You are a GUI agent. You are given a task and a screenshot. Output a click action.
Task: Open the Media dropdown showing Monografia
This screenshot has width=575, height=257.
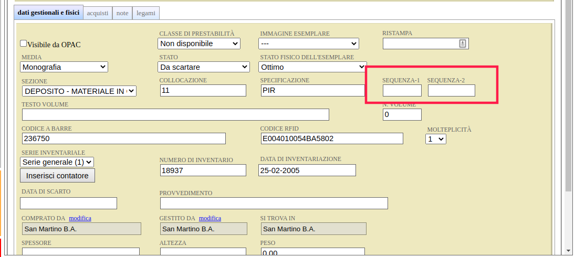64,67
